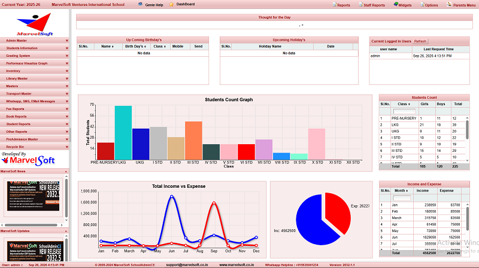Collapse the MarvelSoft Updates panel
Screen dimensions: 479x268
[66, 231]
